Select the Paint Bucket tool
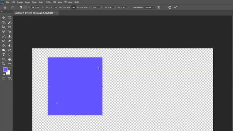This screenshot has height=131, width=233. pyautogui.click(x=4, y=45)
